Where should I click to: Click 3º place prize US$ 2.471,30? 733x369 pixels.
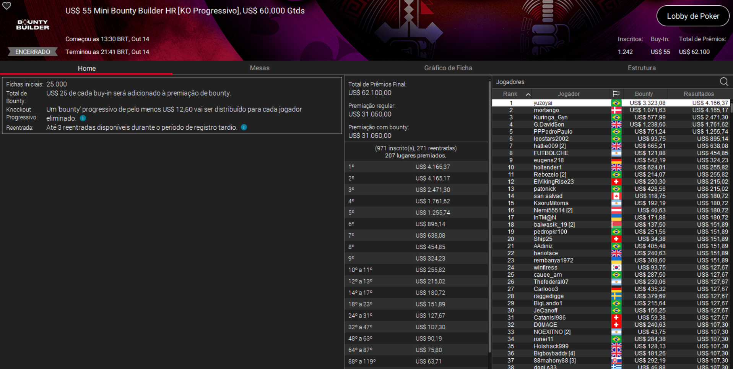pyautogui.click(x=433, y=190)
